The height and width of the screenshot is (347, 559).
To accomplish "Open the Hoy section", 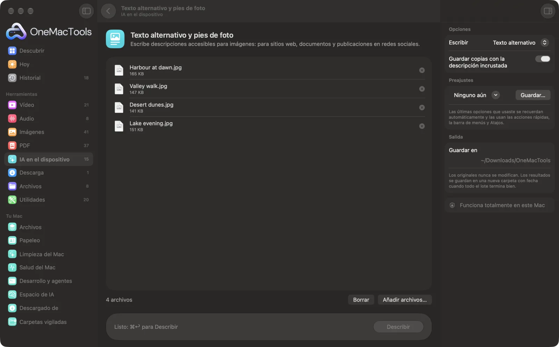I will pos(49,65).
